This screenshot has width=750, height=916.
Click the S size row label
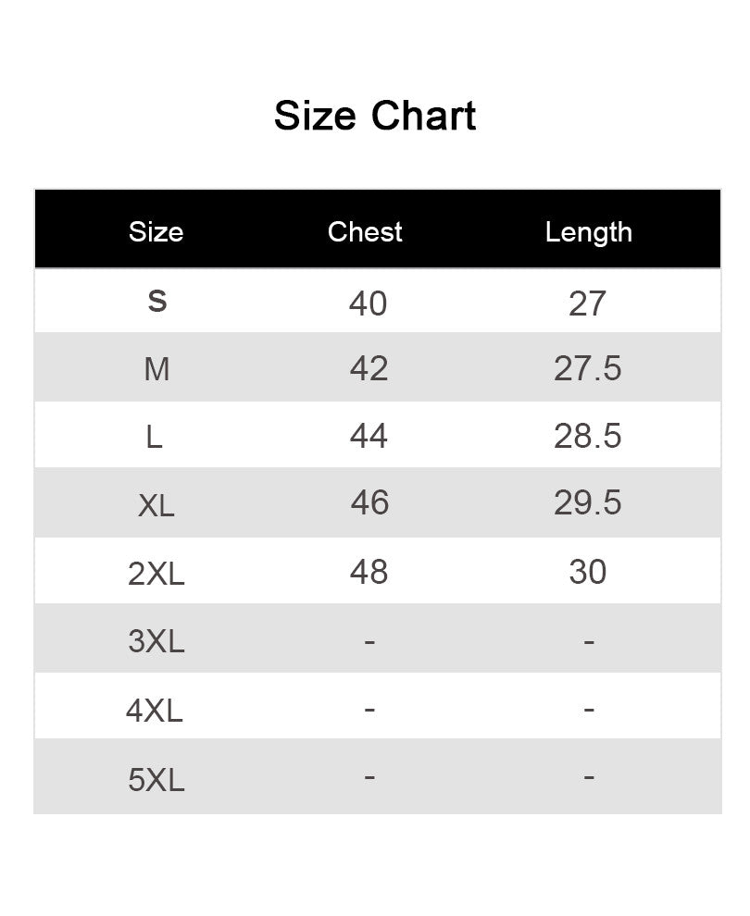157,302
